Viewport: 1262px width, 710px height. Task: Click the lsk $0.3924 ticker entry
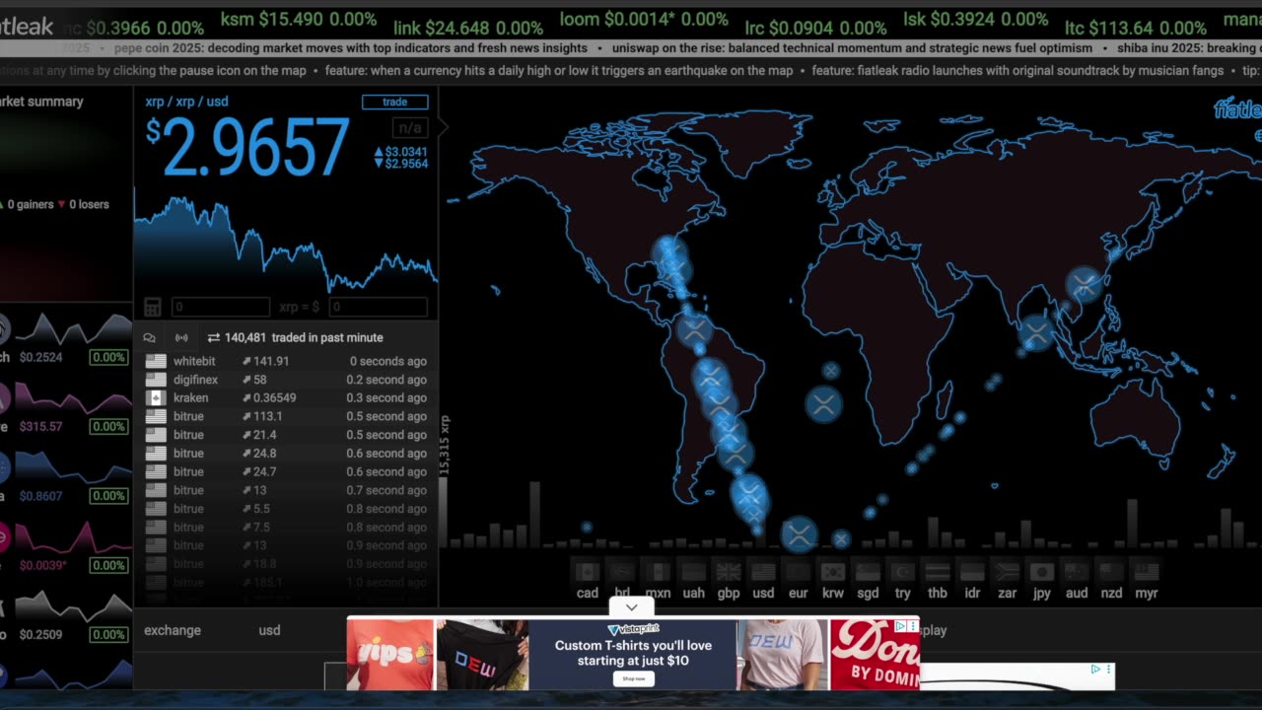click(x=975, y=20)
